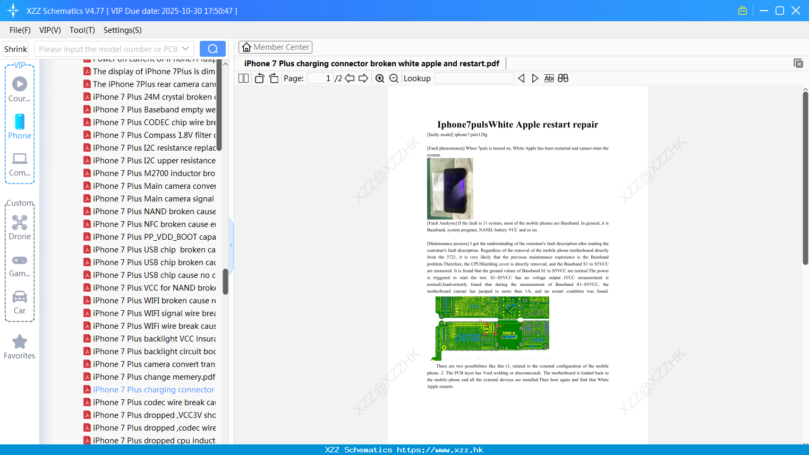
Task: Open 'iPhone 7 Plus Compass 1.8V filter' file
Action: (x=150, y=135)
